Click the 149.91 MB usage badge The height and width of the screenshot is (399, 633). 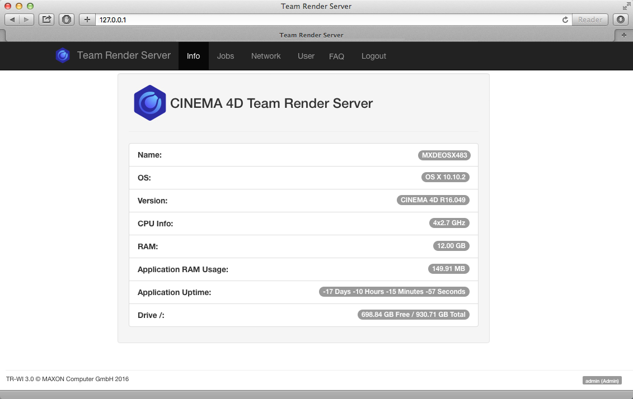[x=448, y=269]
